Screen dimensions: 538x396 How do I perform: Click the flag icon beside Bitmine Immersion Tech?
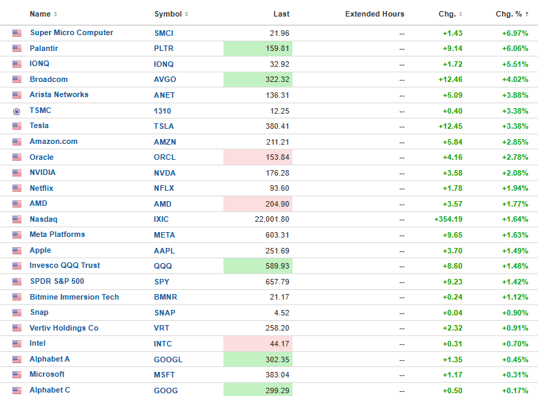(17, 297)
